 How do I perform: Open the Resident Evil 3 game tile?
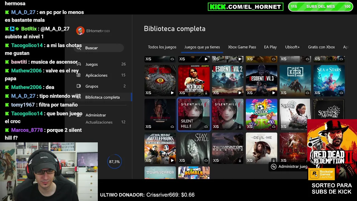[x=261, y=81]
